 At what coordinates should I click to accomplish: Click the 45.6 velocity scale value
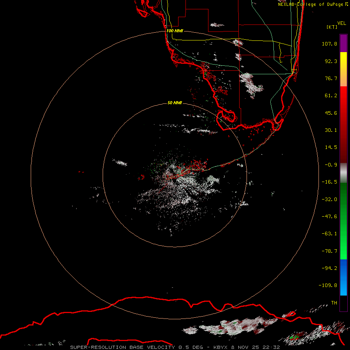331,113
